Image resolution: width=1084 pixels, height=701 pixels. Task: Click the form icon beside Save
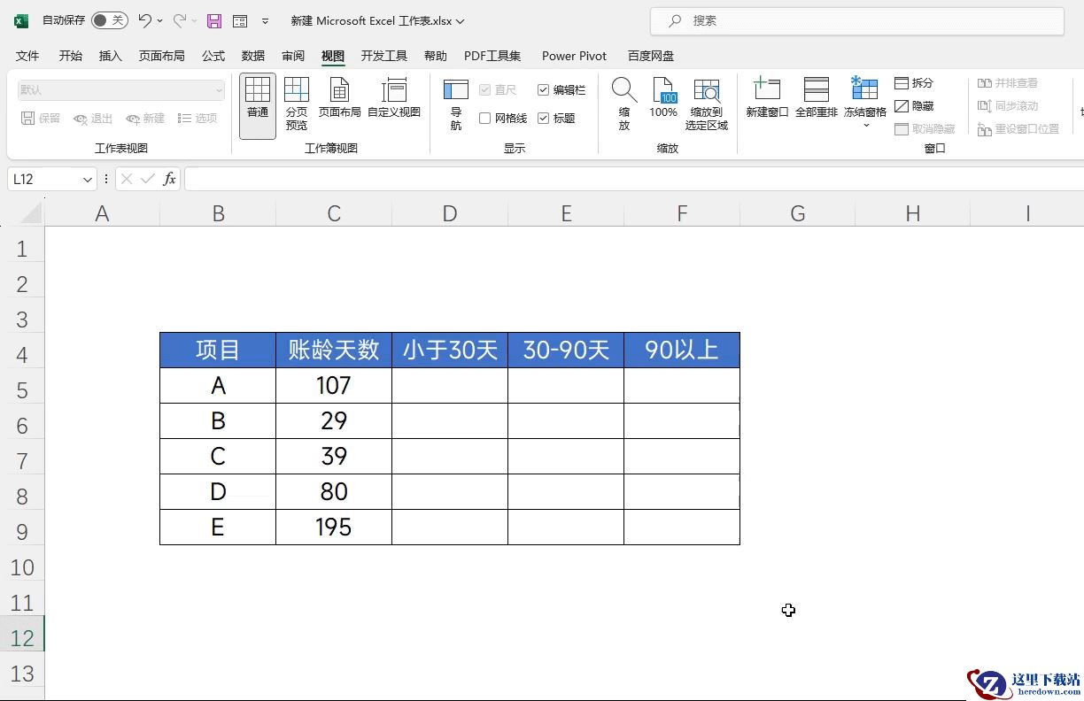pyautogui.click(x=240, y=20)
